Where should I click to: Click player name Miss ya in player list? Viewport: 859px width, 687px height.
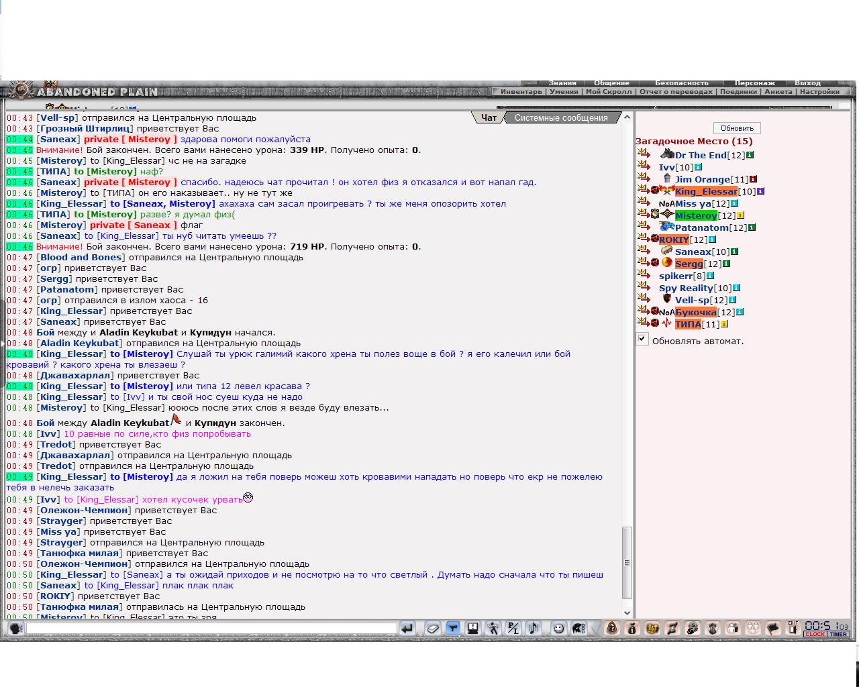693,203
